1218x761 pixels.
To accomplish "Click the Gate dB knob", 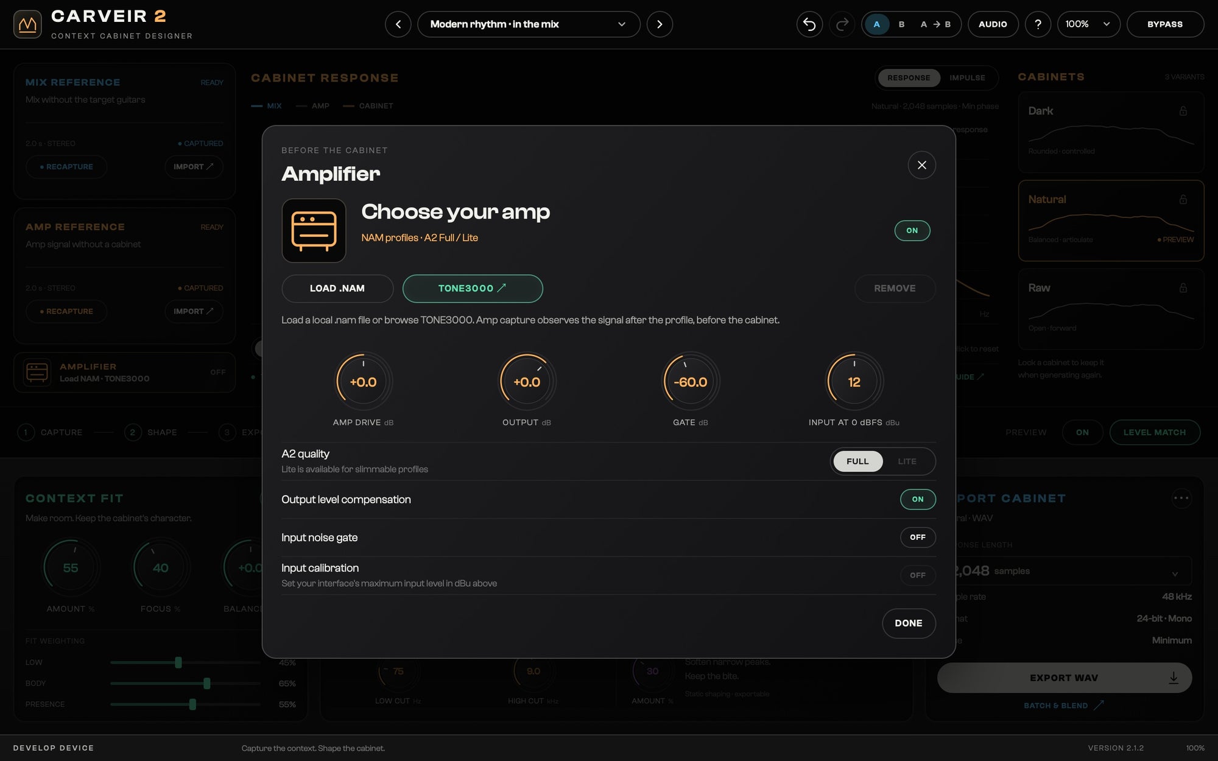I will (691, 382).
